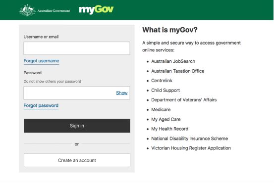Click Australian Taxation Office list item

click(178, 71)
